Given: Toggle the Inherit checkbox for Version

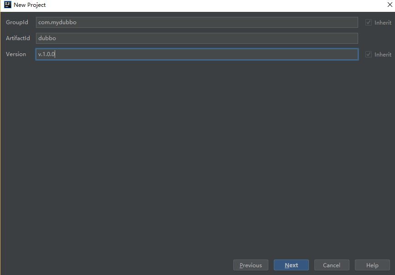Looking at the screenshot, I should [368, 54].
